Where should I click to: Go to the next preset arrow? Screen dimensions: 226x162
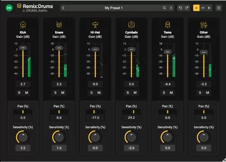[x=171, y=8]
